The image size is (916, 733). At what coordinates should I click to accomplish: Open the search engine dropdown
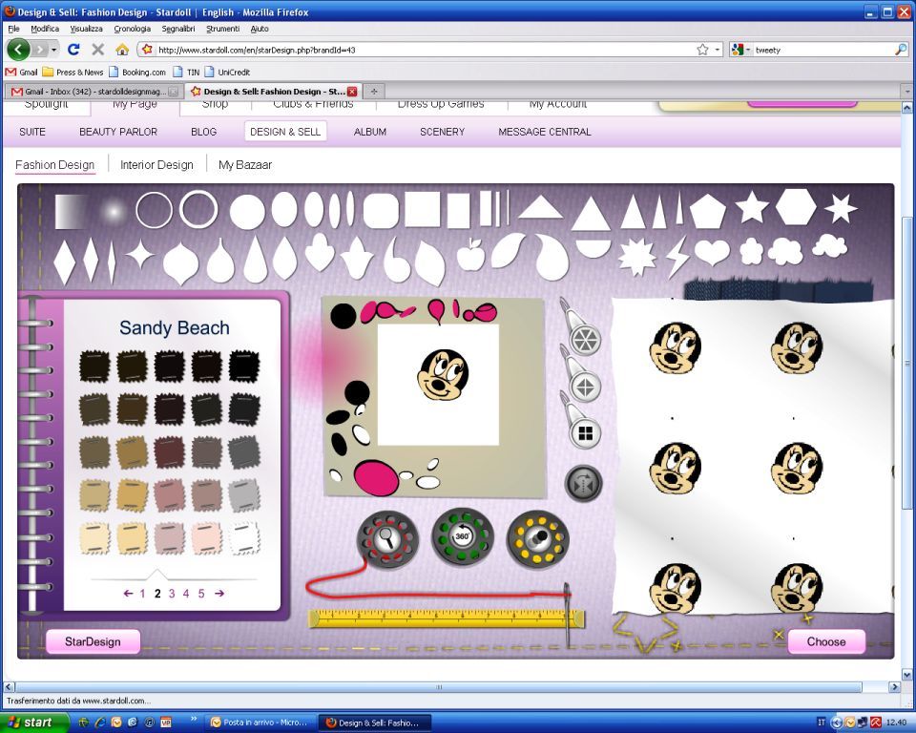click(x=748, y=50)
